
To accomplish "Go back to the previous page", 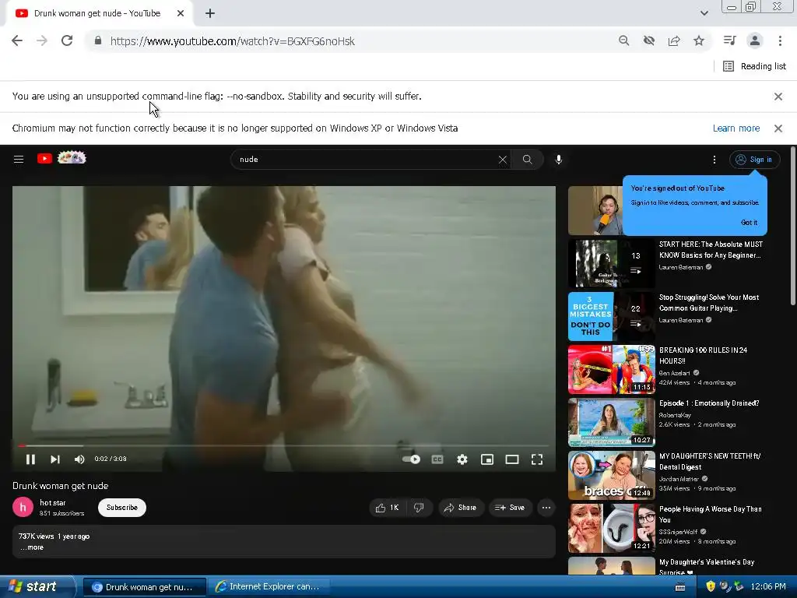I will 17,40.
